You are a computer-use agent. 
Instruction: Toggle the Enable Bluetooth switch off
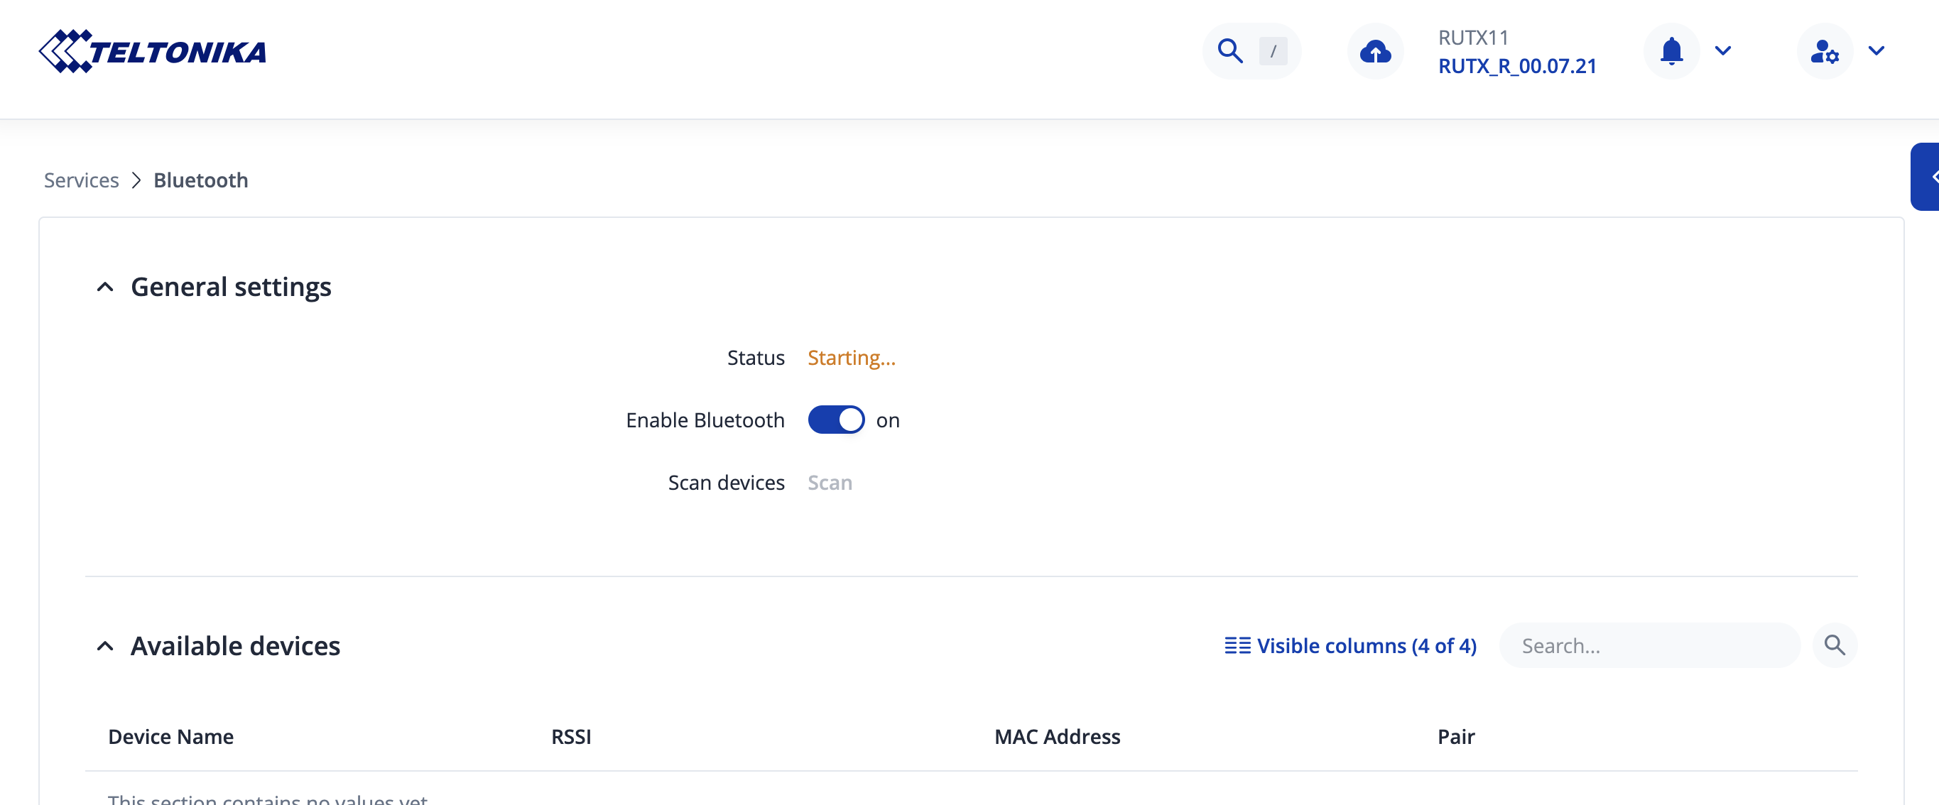click(835, 420)
